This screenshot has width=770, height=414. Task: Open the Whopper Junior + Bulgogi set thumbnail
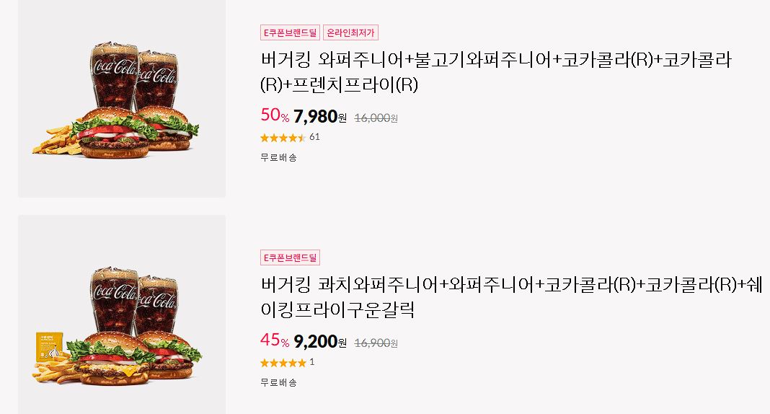(x=122, y=98)
